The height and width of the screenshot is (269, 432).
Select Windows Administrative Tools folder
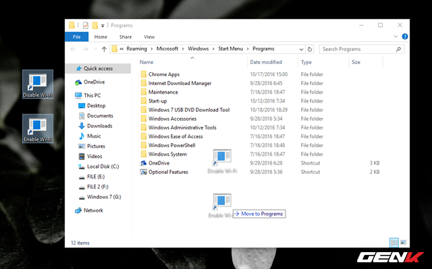coord(182,127)
